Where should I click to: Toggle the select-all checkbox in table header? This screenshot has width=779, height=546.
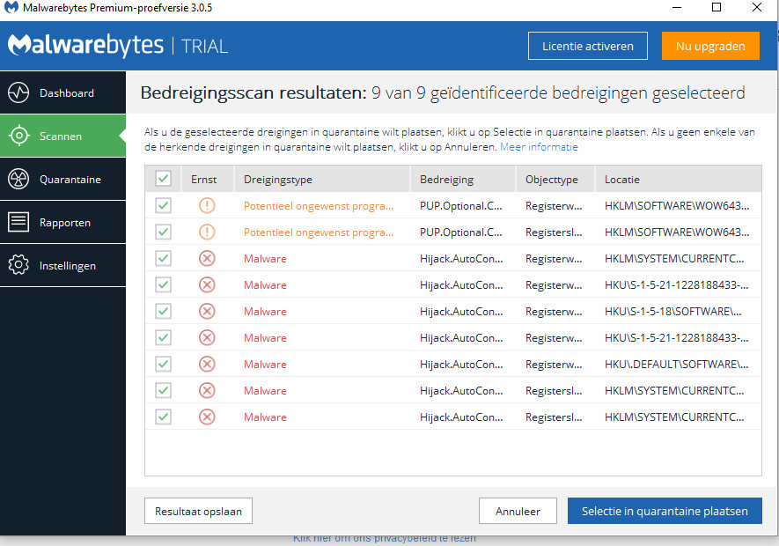[x=163, y=179]
